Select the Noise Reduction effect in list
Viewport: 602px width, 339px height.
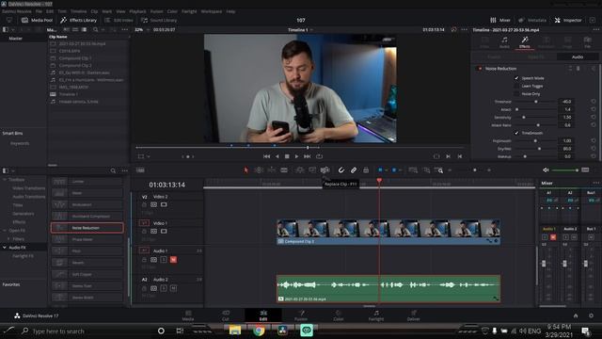coord(87,228)
